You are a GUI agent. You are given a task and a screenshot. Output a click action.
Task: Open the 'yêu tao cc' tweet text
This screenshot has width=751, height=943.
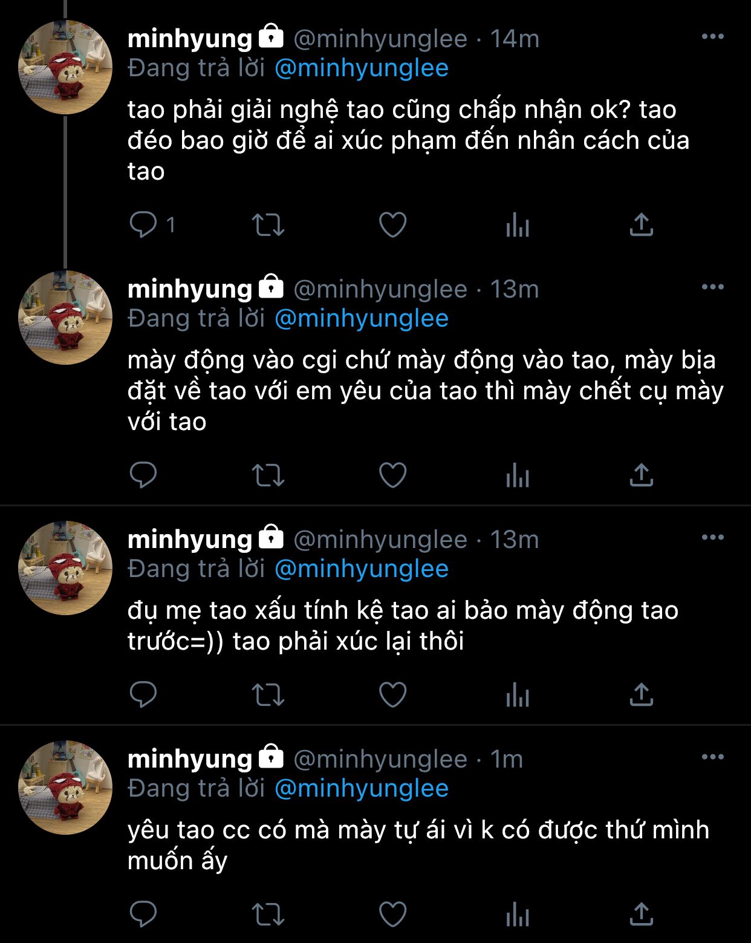click(418, 845)
